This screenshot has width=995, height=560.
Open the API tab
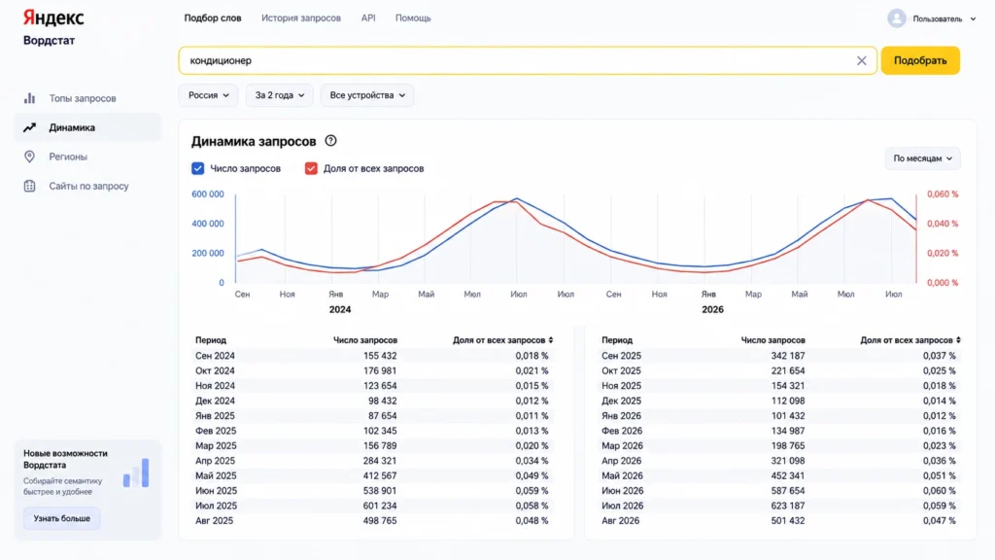(x=368, y=18)
